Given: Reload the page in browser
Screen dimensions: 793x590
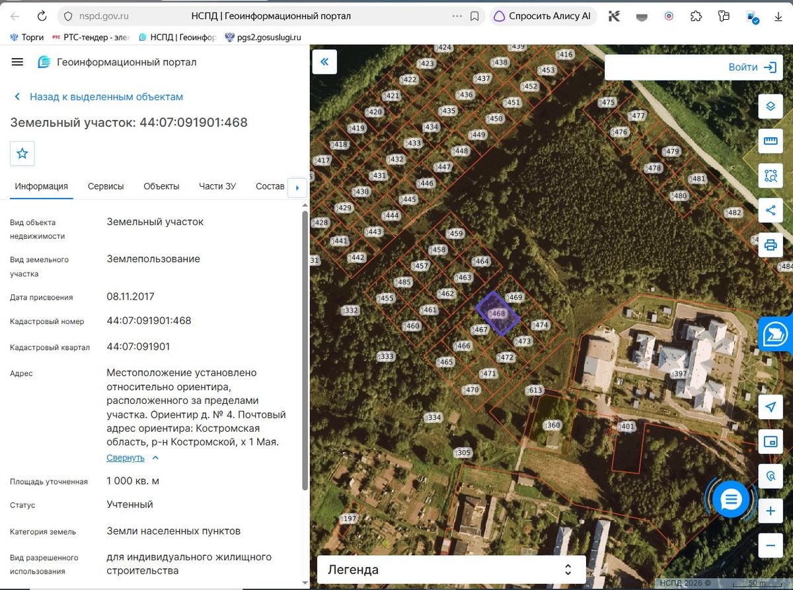Looking at the screenshot, I should tap(42, 16).
